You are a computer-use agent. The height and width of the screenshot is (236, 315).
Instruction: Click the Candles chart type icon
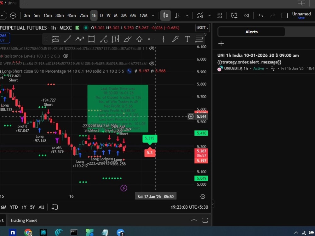coord(166,15)
